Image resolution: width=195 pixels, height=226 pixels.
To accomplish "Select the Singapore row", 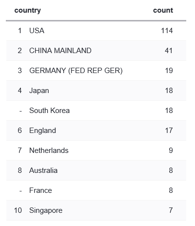I will (96, 210).
